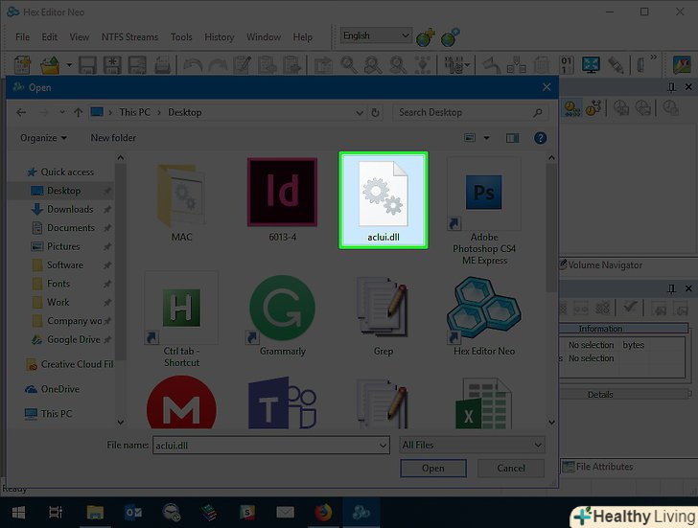This screenshot has height=528, width=698.
Task: Open the View menu
Action: pyautogui.click(x=80, y=37)
